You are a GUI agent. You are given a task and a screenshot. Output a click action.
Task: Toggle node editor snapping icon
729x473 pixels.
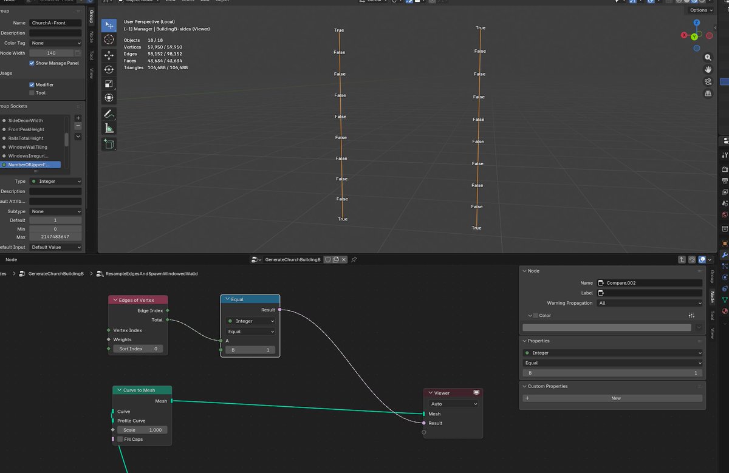(x=692, y=259)
